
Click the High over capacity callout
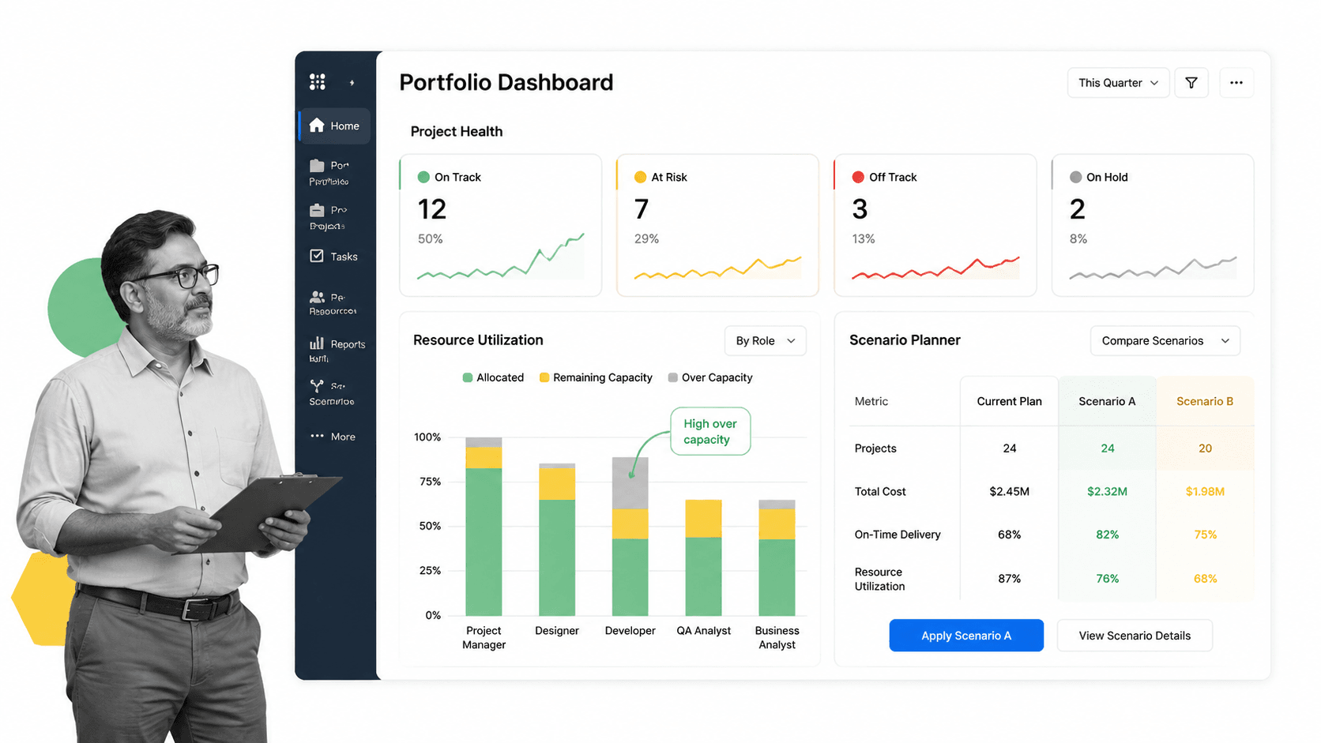(710, 431)
